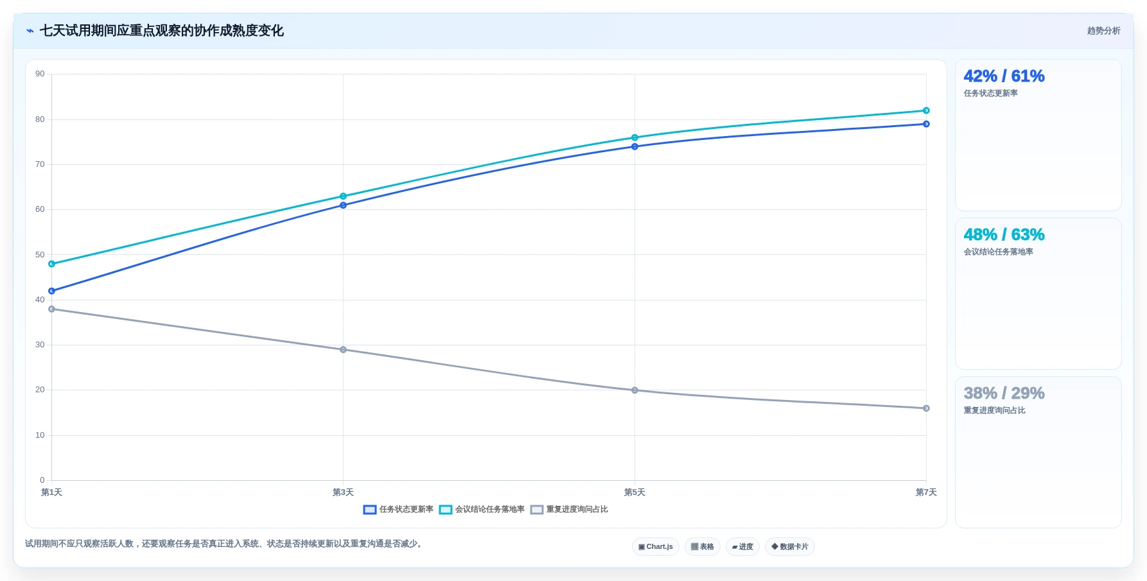Click 第3天 point on cyan 会议结论任务落地率 line

point(343,196)
